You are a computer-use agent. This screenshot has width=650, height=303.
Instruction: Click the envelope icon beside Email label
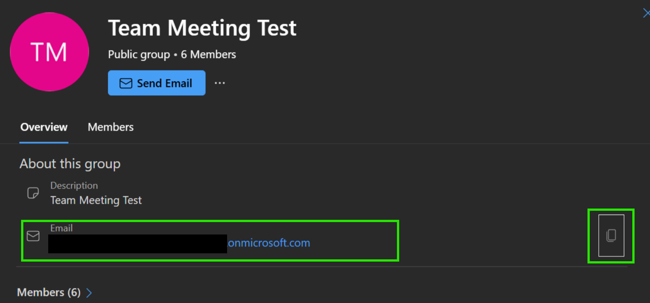point(33,236)
